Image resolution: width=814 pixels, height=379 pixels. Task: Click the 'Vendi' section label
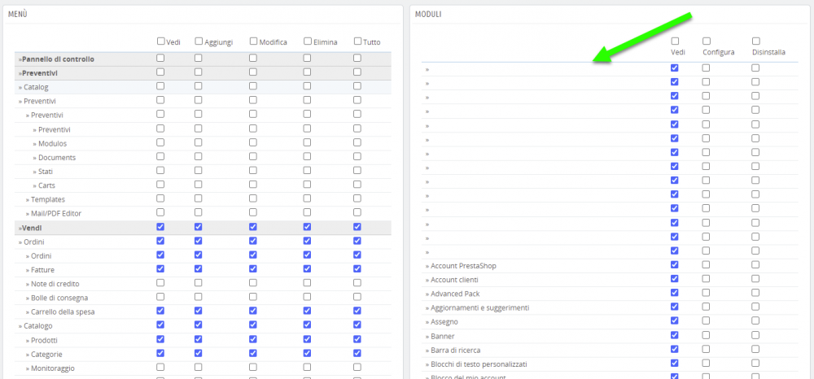(32, 228)
